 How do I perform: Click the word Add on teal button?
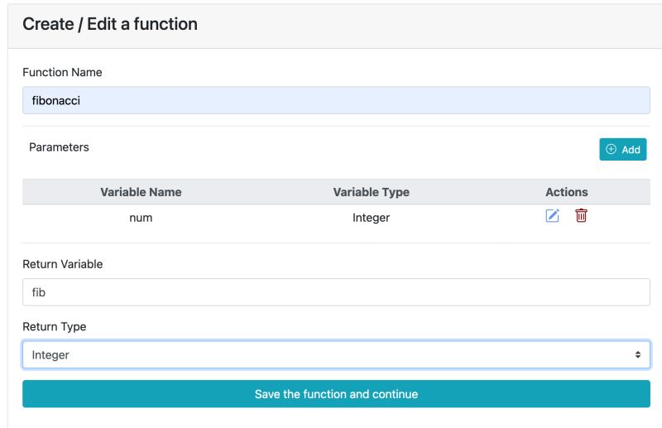pos(631,150)
